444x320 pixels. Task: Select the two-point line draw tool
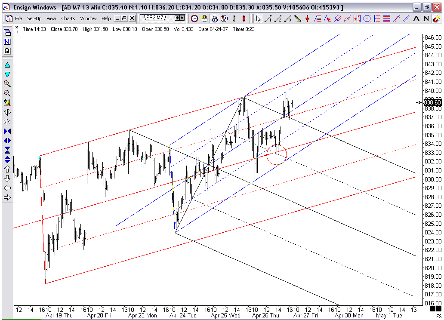278,18
